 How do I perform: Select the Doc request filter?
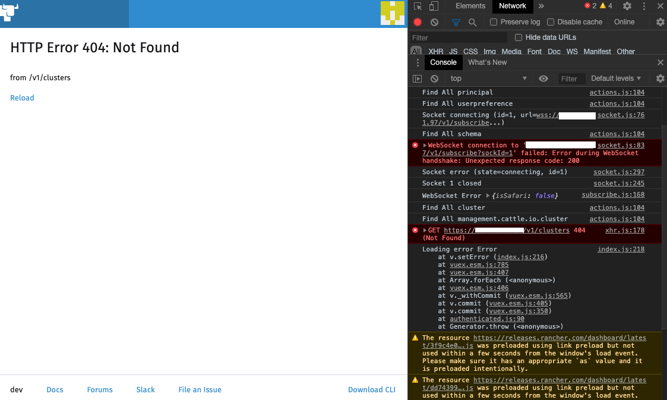(x=554, y=52)
